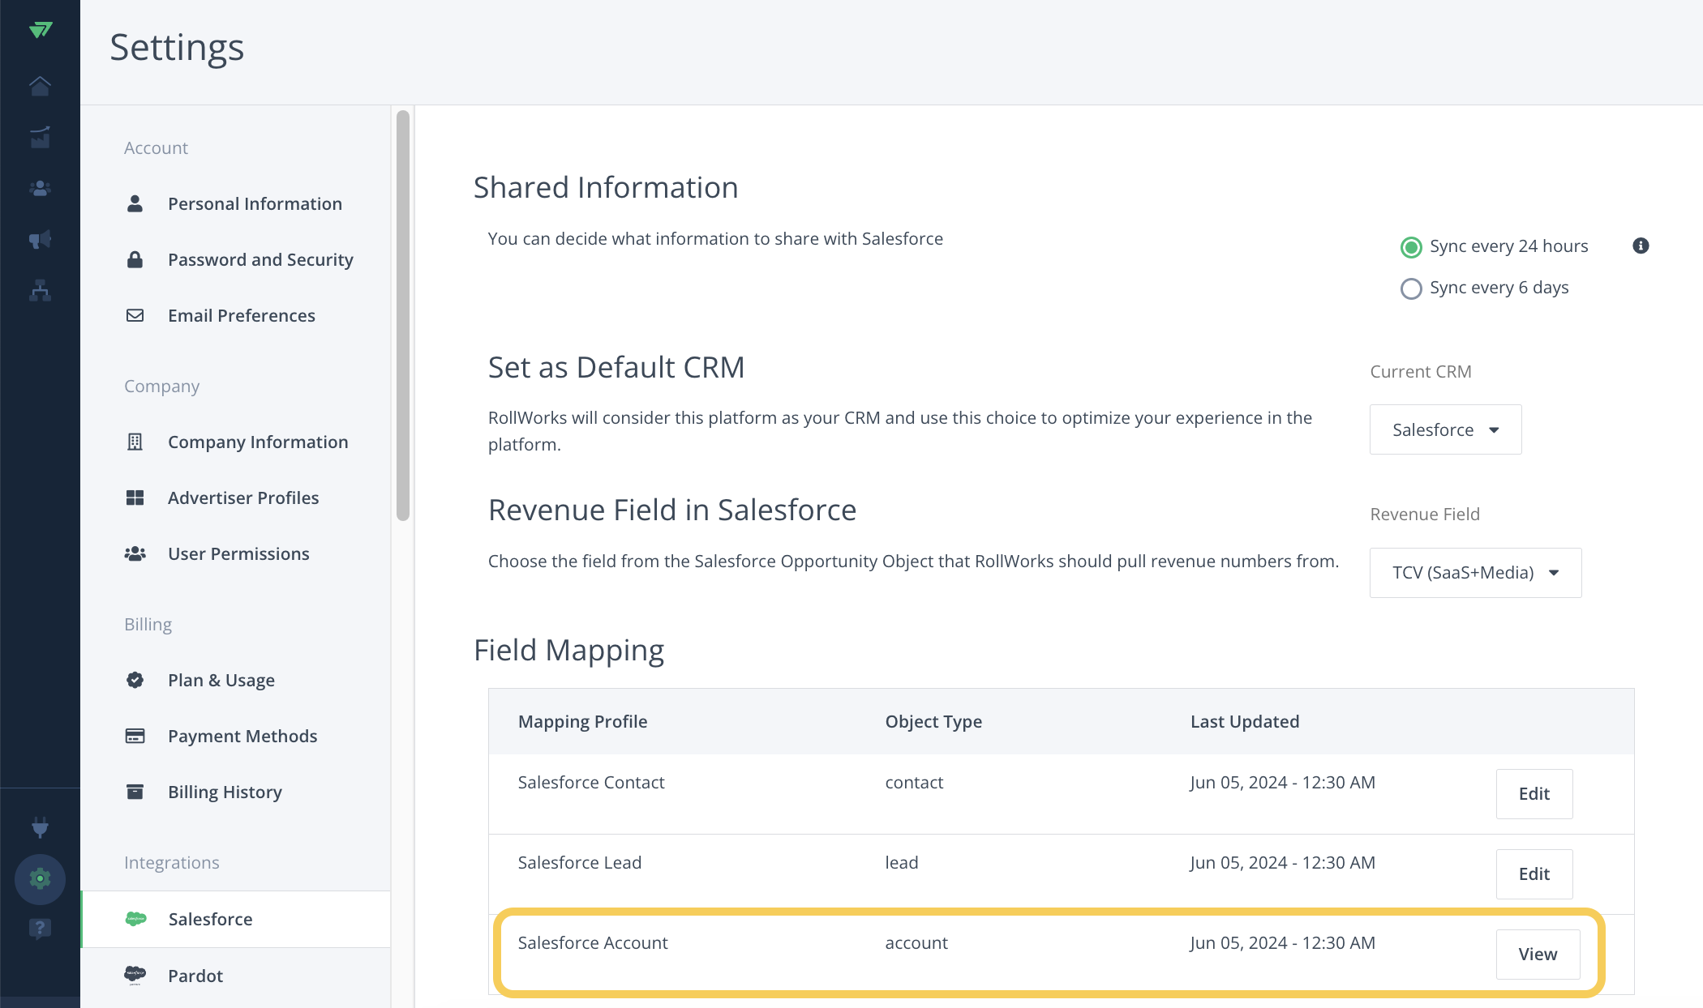Edit the Salesforce Lead mapping
This screenshot has height=1008, width=1703.
(1534, 873)
